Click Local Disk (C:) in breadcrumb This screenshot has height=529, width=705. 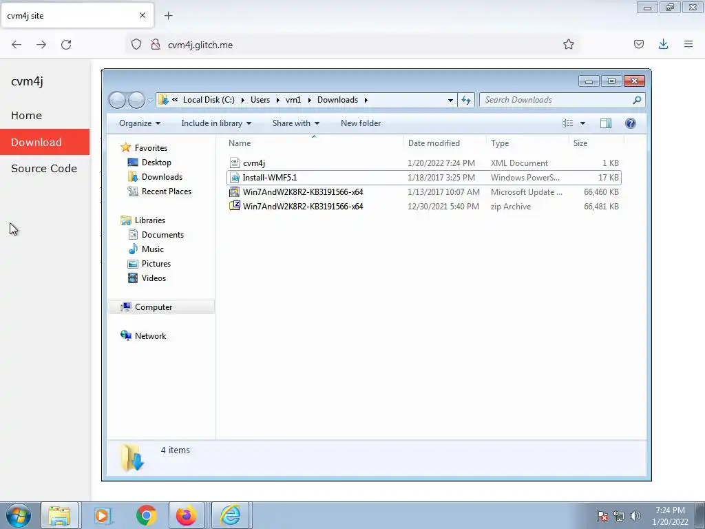[209, 100]
